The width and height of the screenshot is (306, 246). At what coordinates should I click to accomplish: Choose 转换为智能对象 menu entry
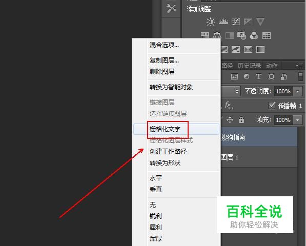tap(176, 87)
